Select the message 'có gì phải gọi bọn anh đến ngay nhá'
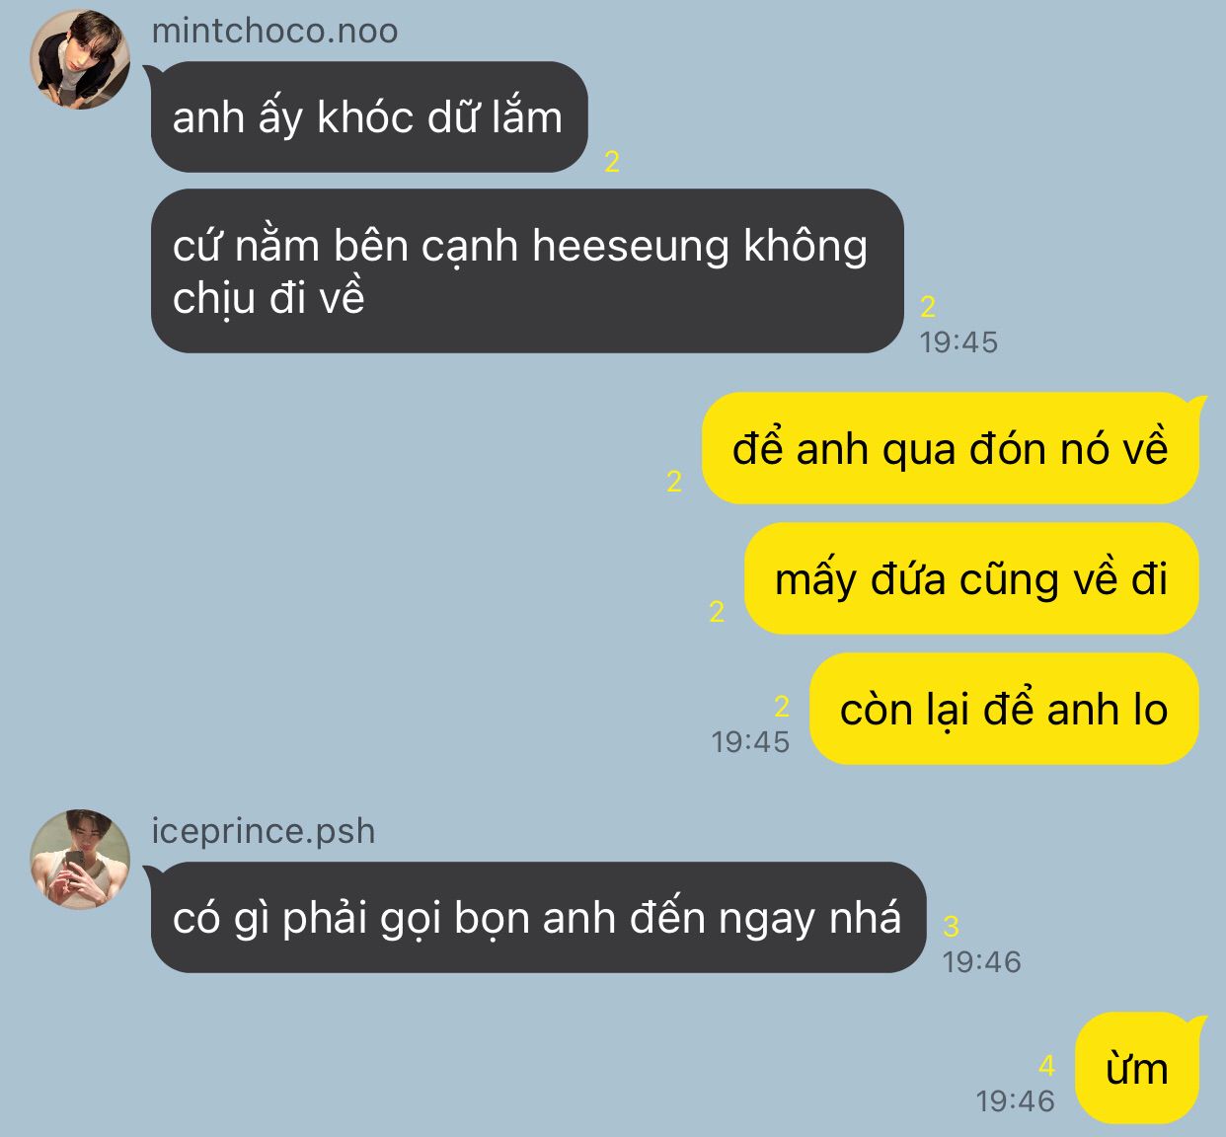The height and width of the screenshot is (1137, 1226). click(536, 918)
